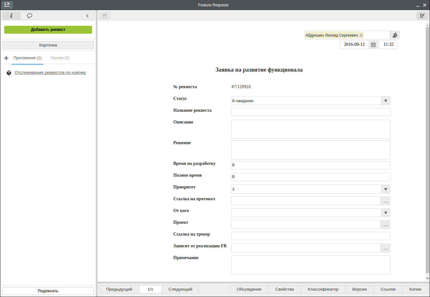Open the Ссылки tab

(388, 289)
